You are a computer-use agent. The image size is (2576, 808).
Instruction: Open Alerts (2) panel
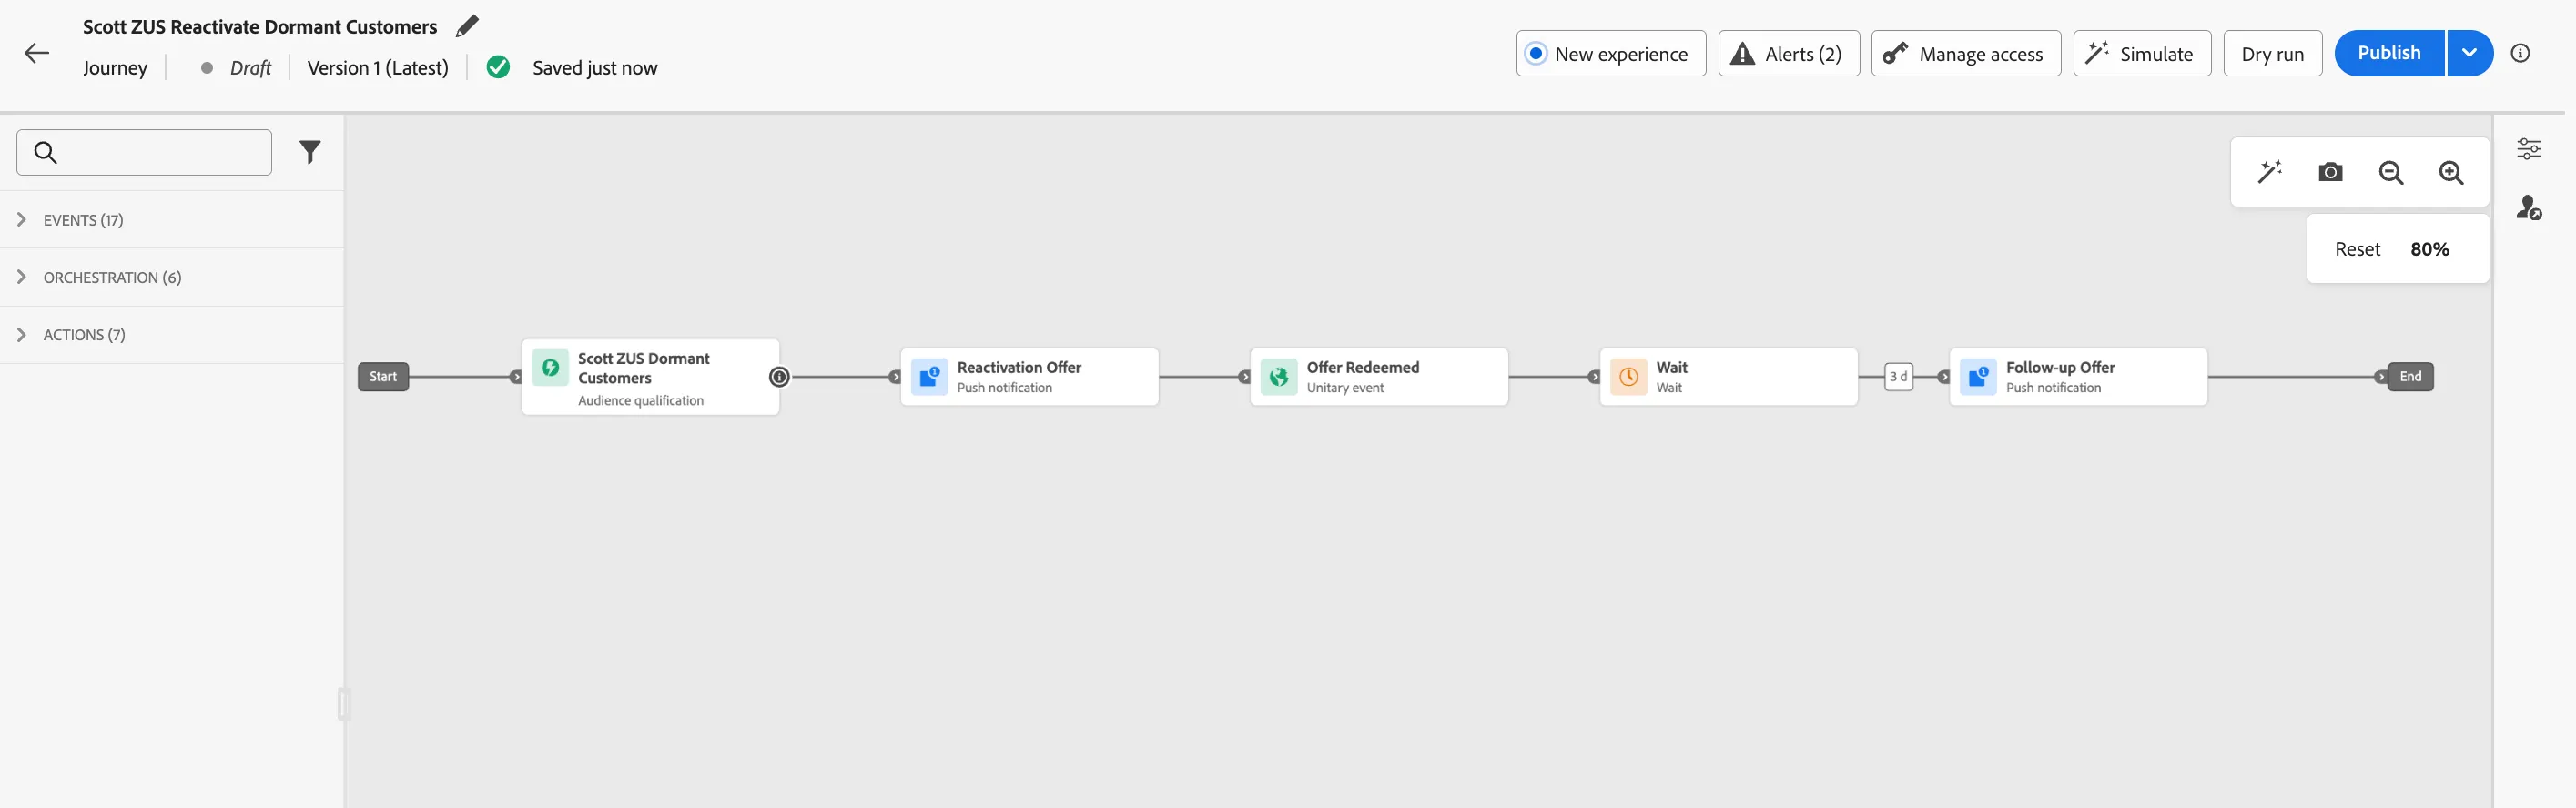pyautogui.click(x=1788, y=54)
